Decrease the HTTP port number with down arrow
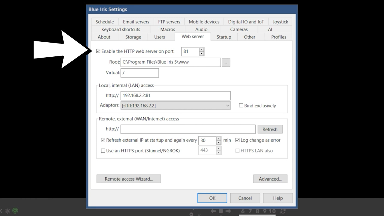Screen dimensions: 384x216 pos(202,54)
